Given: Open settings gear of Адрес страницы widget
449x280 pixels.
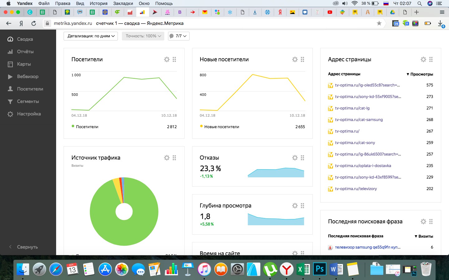Looking at the screenshot, I should pyautogui.click(x=423, y=59).
